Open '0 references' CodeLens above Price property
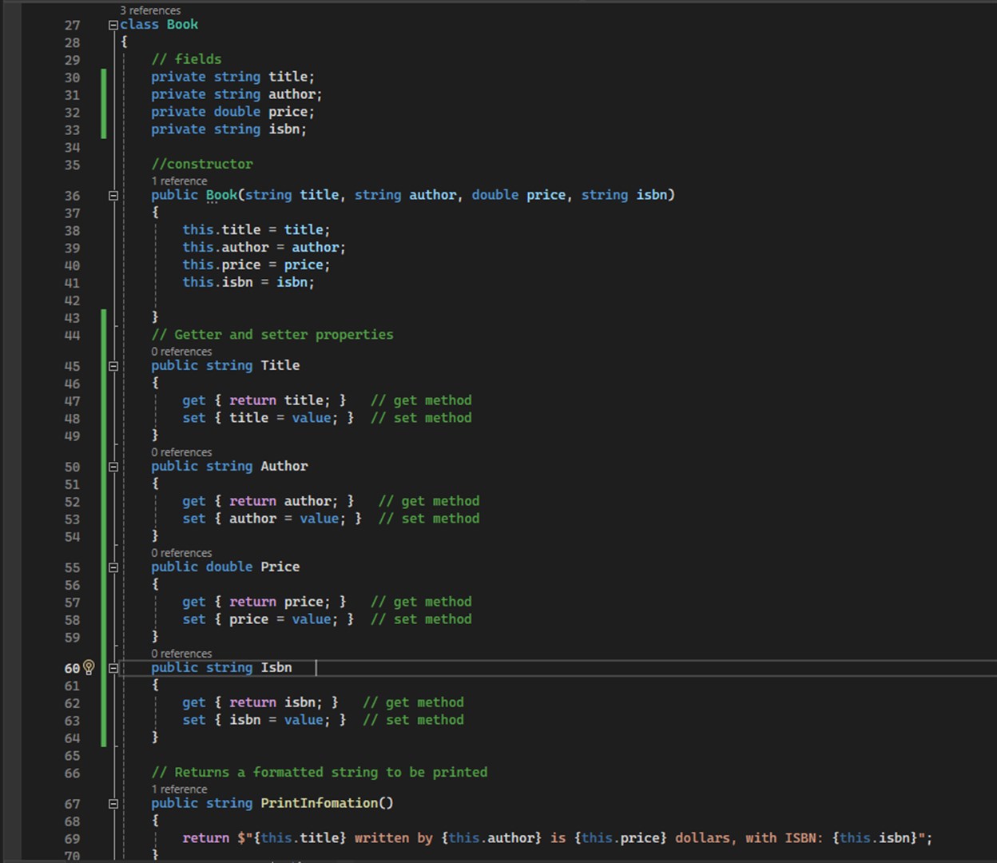The height and width of the screenshot is (863, 997). click(x=181, y=553)
